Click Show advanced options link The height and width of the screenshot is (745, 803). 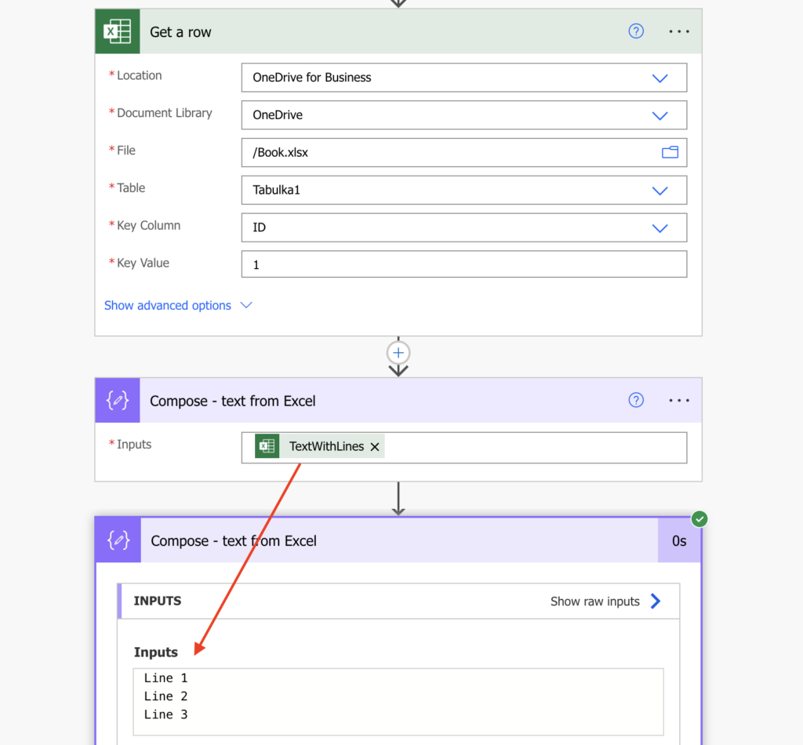point(168,306)
